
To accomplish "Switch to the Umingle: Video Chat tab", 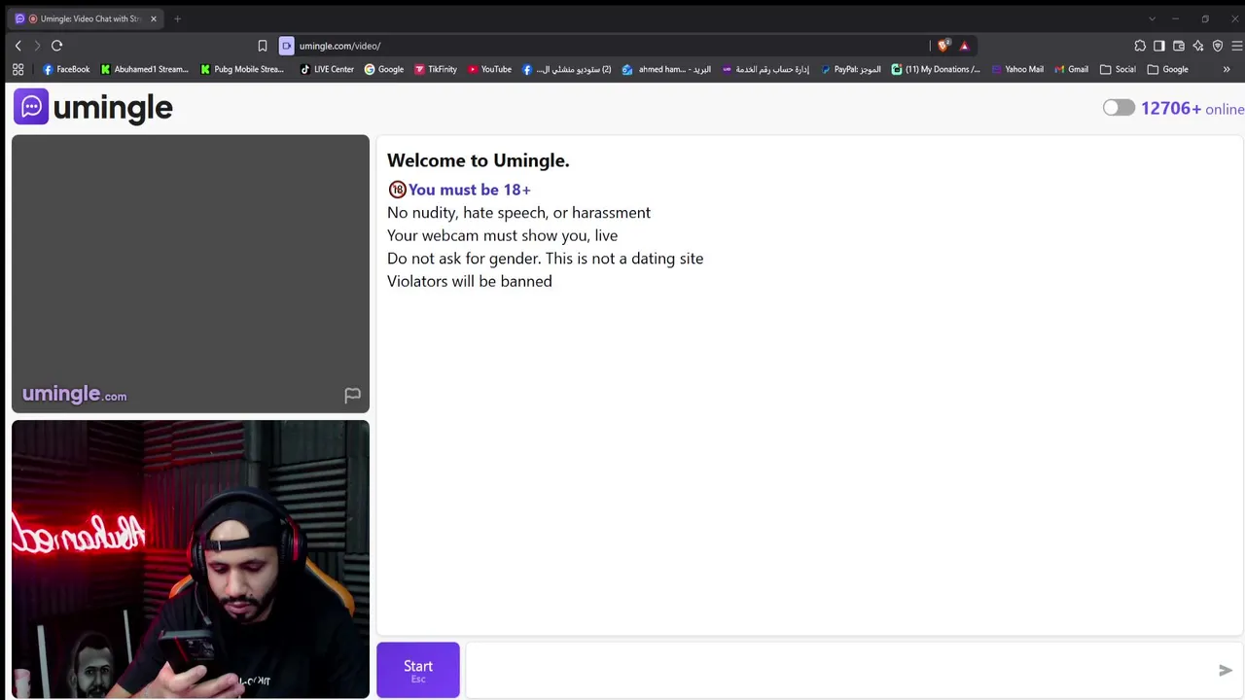I will click(x=86, y=18).
